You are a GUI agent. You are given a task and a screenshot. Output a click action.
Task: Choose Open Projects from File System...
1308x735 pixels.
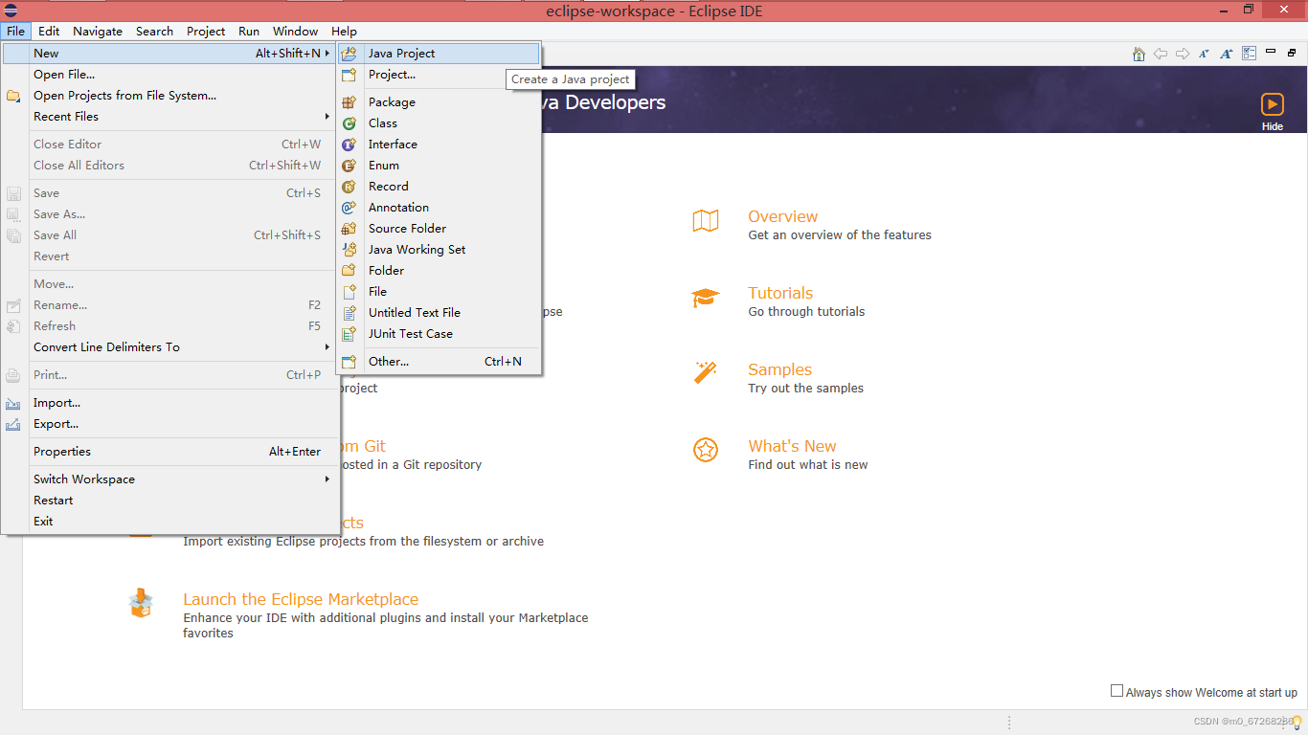coord(170,96)
